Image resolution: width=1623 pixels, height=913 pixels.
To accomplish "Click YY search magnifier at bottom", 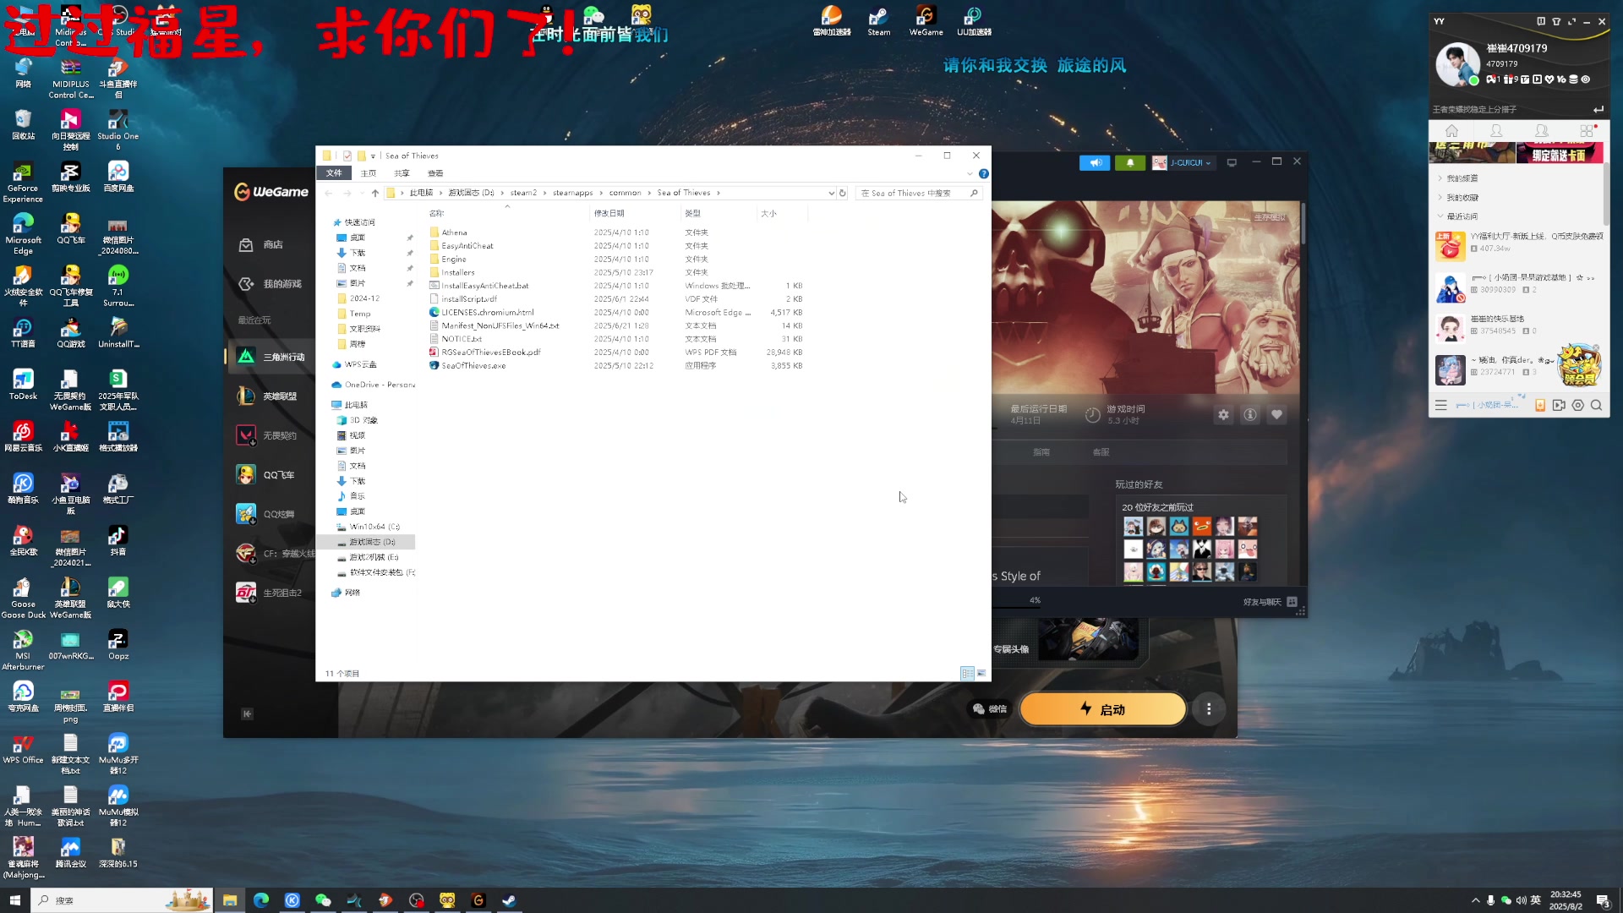I will [1596, 406].
